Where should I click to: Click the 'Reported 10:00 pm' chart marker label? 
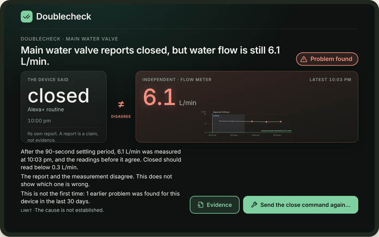pos(221,112)
